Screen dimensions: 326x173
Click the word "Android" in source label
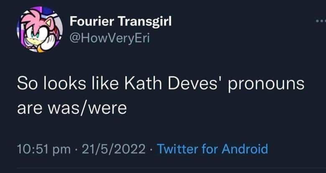pyautogui.click(x=244, y=148)
